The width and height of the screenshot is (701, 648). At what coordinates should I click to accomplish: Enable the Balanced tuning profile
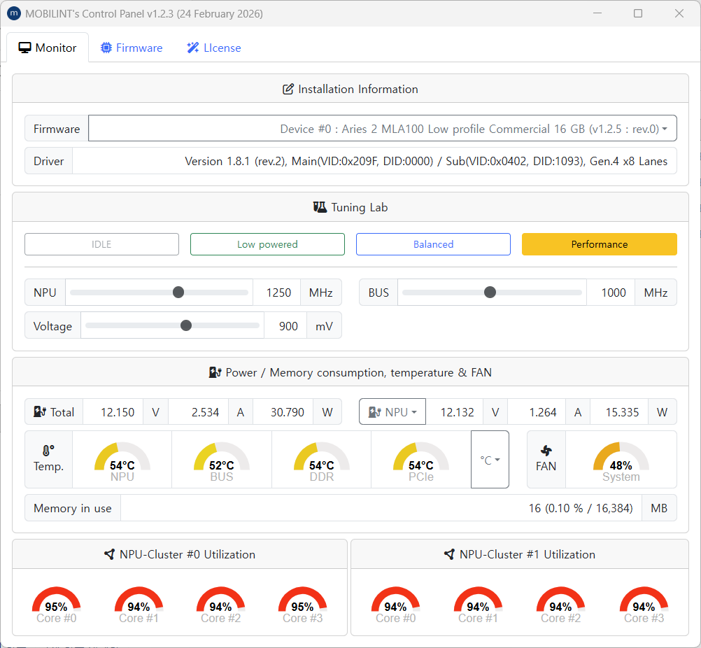point(433,244)
